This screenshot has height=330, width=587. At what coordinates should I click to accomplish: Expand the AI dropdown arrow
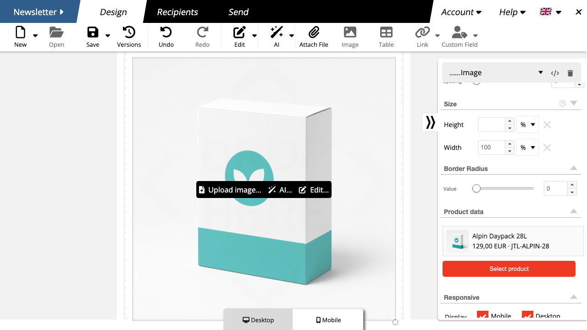tap(292, 36)
